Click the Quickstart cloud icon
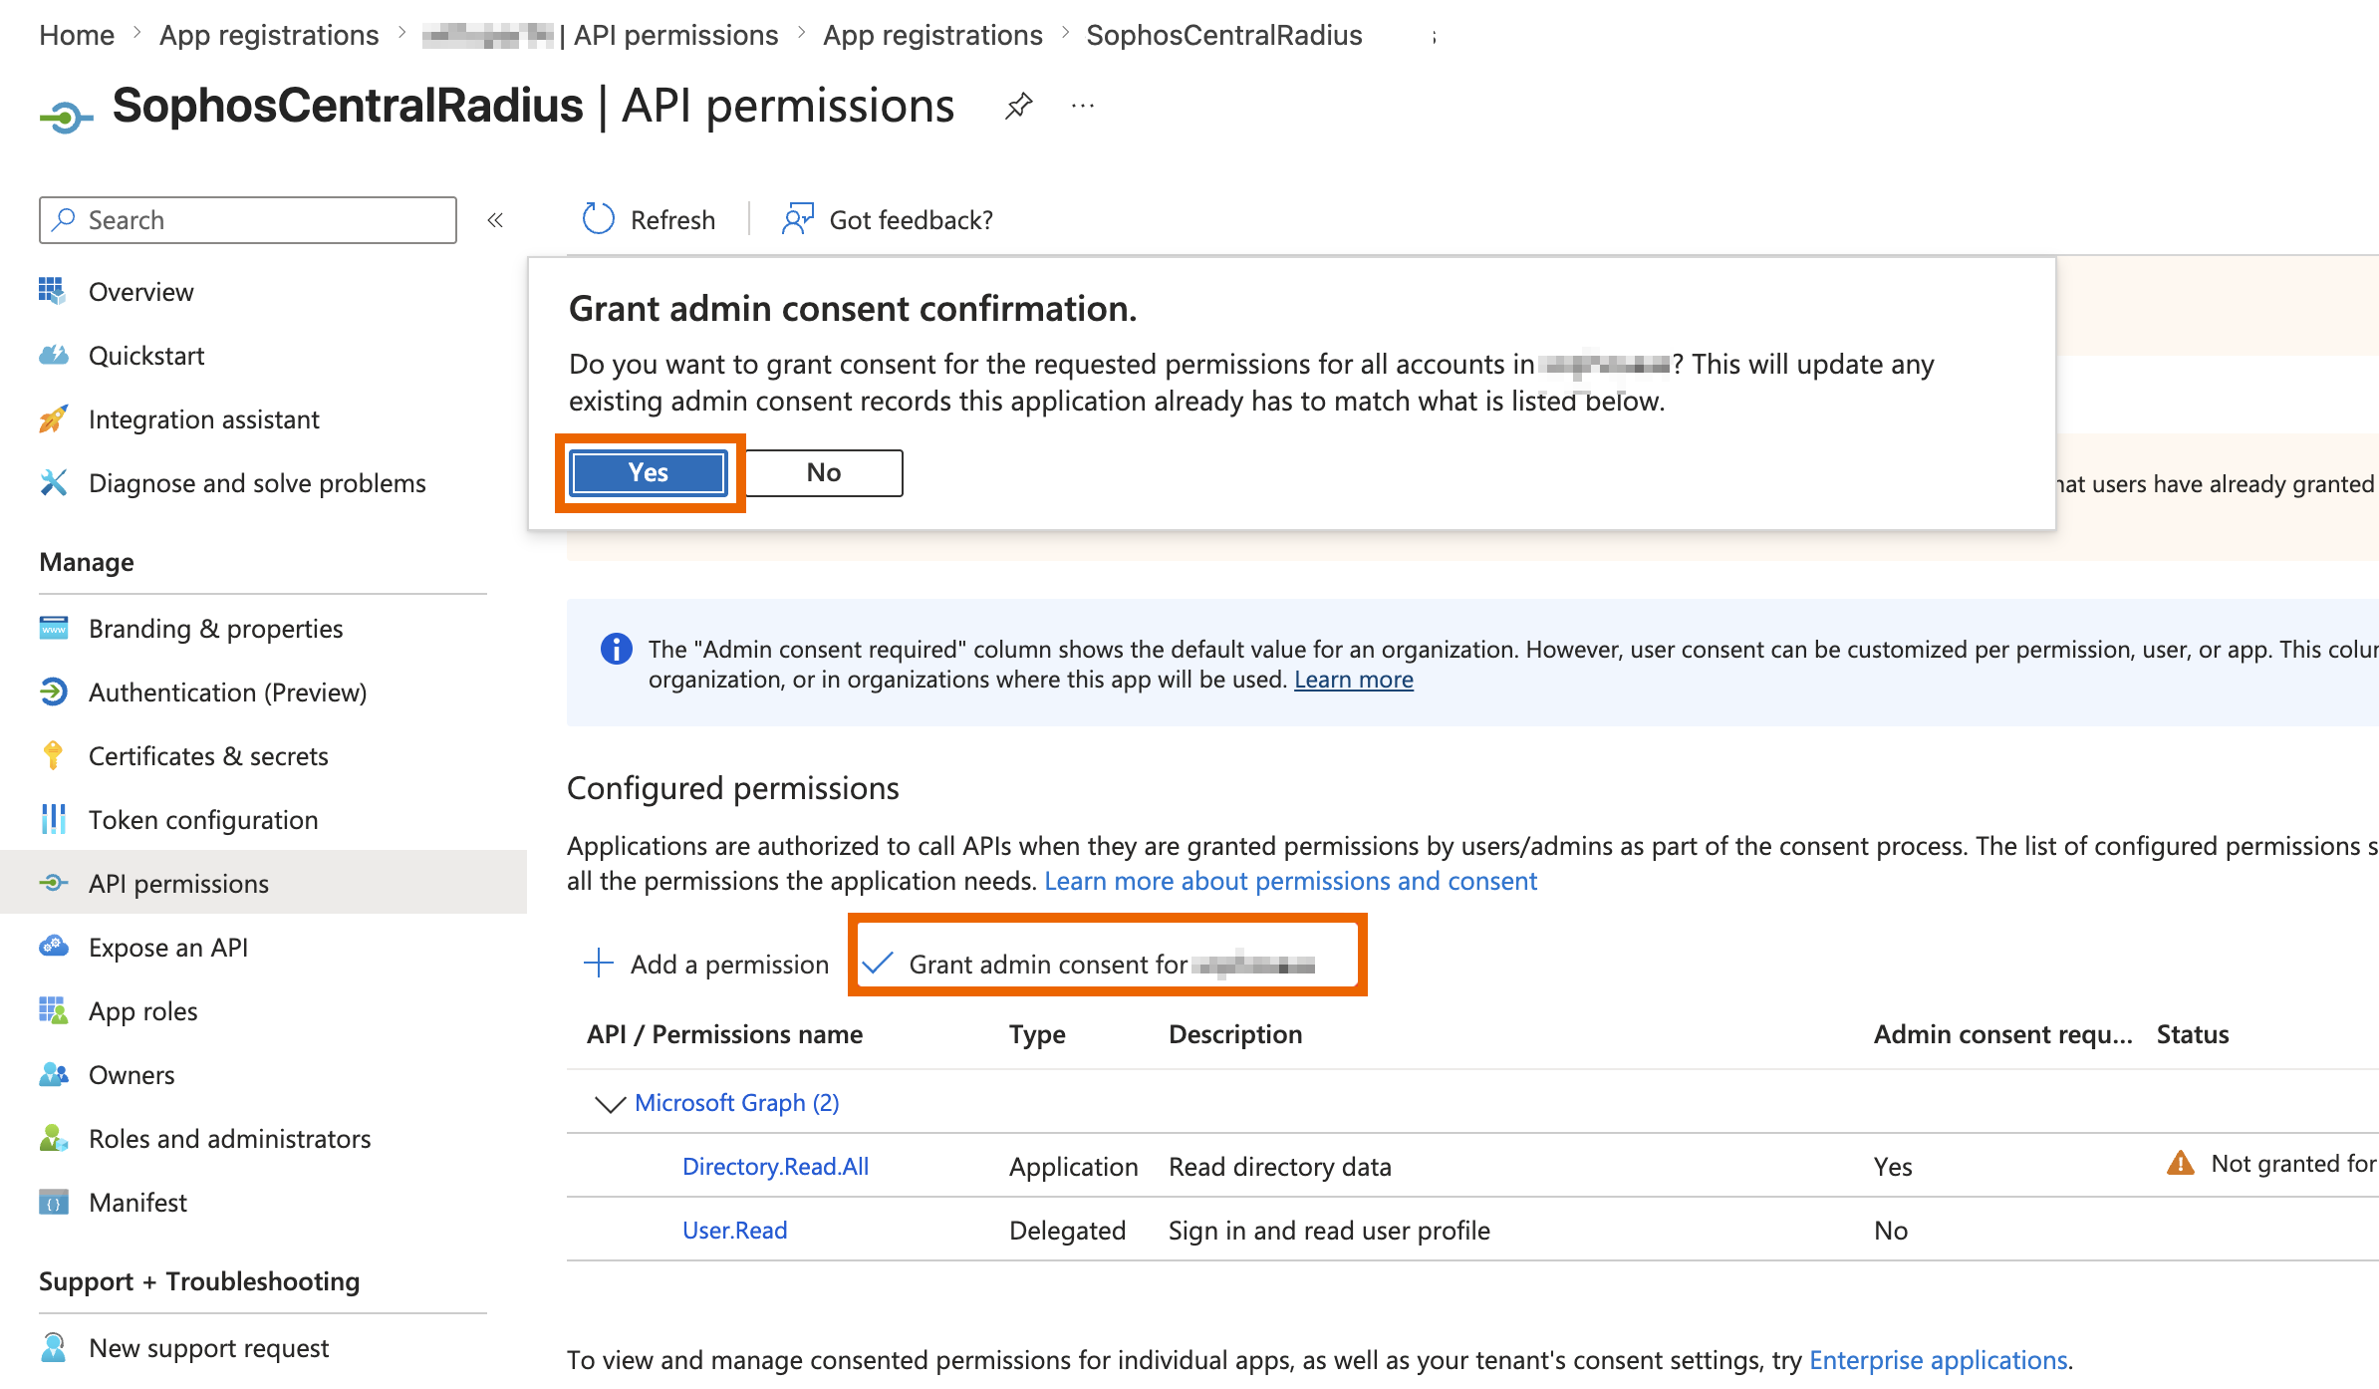 54,355
